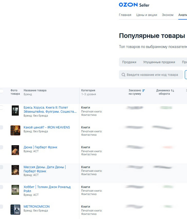The width and height of the screenshot is (187, 219).
Task: Open Мессия Дюны. Дети Дюны link
Action: click(45, 169)
